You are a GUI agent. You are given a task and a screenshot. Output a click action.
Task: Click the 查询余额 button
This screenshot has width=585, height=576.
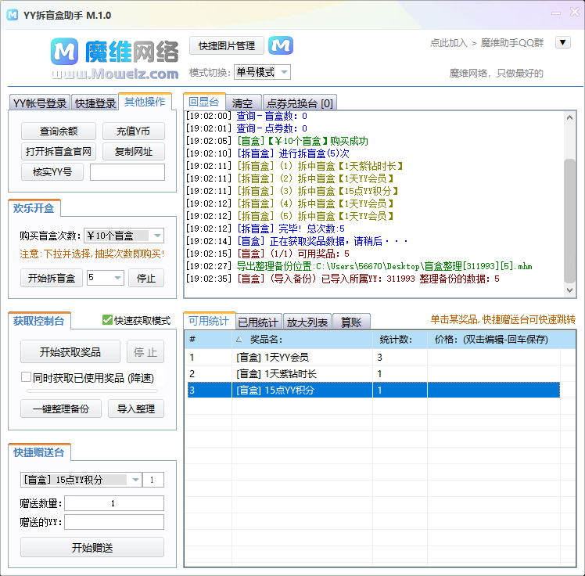(59, 131)
